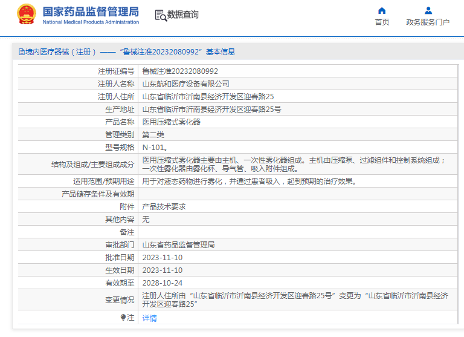Click 其他内容 value 无

point(146,220)
